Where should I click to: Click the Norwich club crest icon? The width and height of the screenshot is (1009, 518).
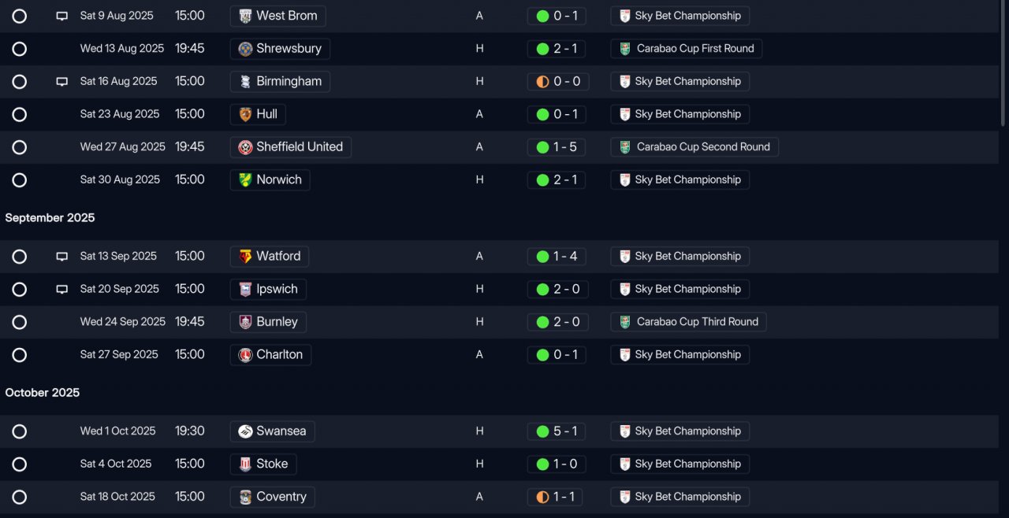point(245,179)
